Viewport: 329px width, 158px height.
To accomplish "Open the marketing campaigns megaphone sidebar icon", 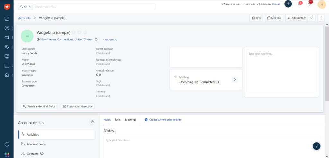I will click(x=7, y=38).
